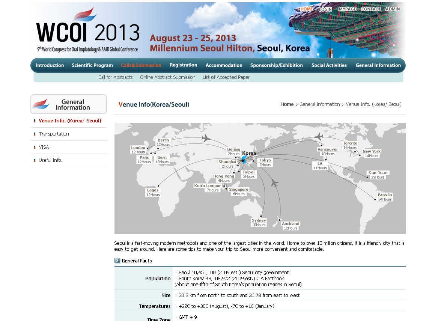Open the ADMIN link

click(393, 9)
